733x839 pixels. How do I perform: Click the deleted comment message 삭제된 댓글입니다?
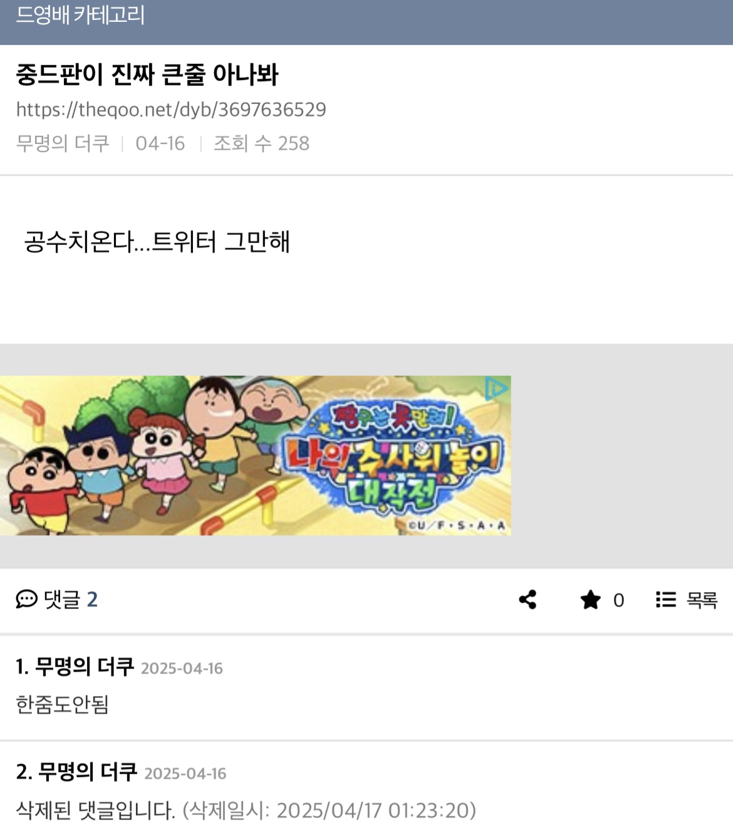95,810
